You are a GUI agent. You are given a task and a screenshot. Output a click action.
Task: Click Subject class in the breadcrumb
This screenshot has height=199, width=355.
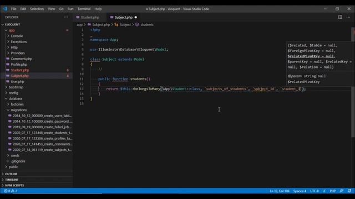pyautogui.click(x=125, y=24)
